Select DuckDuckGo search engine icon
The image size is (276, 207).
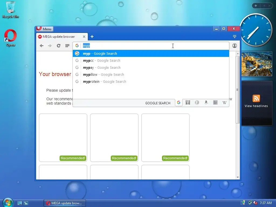click(x=197, y=102)
